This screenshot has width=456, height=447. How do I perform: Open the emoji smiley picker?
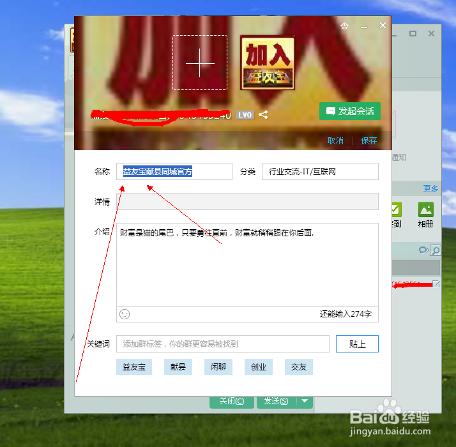(125, 314)
